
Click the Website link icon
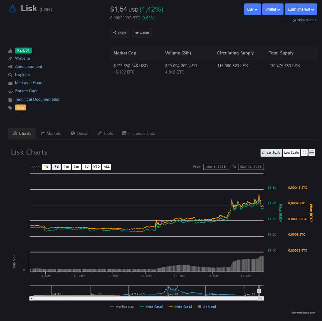click(x=10, y=59)
